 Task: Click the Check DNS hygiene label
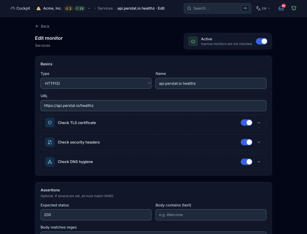[75, 162]
